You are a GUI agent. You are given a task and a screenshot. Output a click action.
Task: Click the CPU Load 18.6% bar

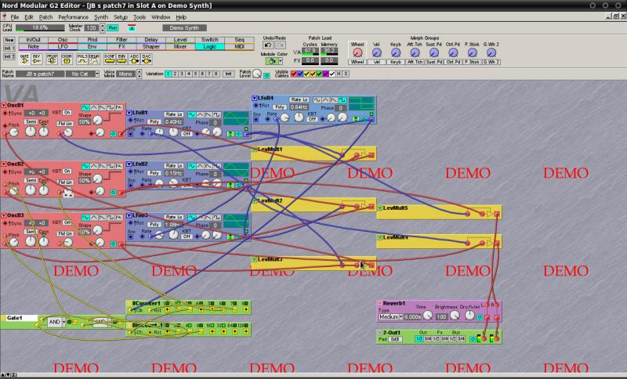point(40,27)
